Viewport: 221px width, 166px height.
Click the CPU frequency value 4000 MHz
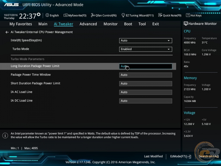pyautogui.click(x=190, y=43)
